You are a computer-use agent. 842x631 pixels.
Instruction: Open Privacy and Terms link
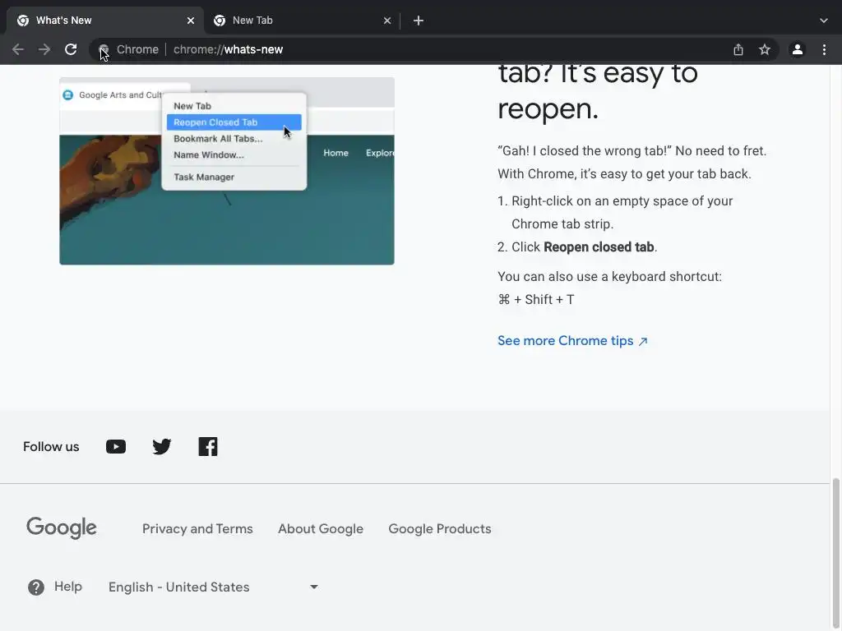[197, 528]
